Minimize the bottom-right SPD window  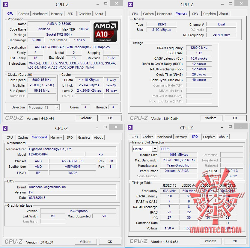coord(222,127)
